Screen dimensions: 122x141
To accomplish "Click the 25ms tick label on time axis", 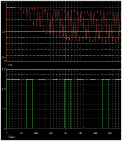I will click(80, 133).
